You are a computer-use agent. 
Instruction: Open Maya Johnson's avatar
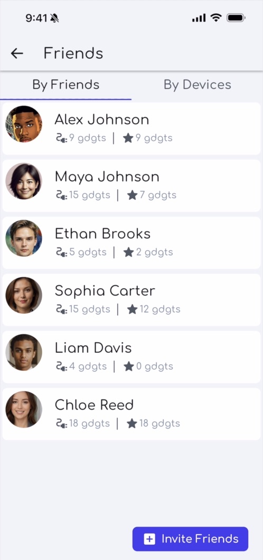[24, 181]
